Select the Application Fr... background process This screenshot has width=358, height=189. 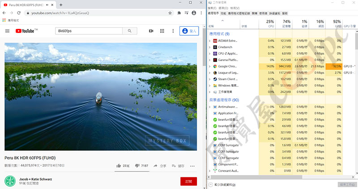[x=228, y=113]
